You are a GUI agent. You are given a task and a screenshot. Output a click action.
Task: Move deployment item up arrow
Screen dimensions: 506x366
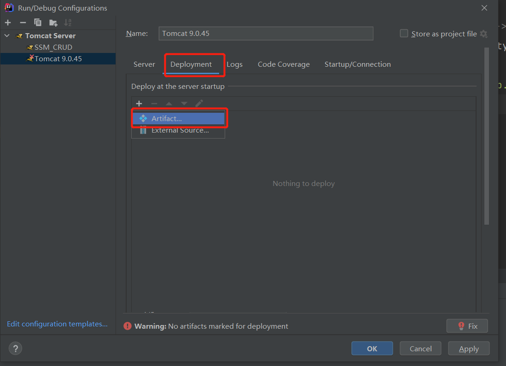(169, 104)
